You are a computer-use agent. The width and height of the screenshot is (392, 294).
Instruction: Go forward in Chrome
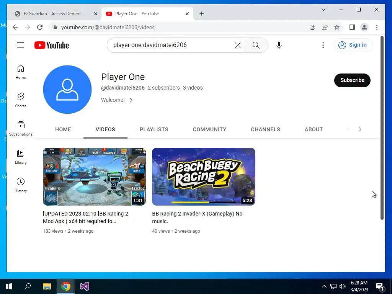28,27
